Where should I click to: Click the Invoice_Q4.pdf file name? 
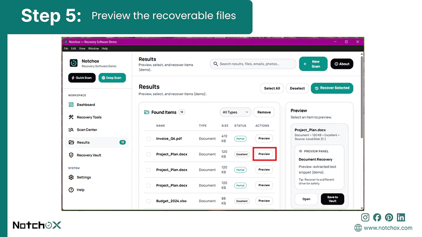[169, 139]
